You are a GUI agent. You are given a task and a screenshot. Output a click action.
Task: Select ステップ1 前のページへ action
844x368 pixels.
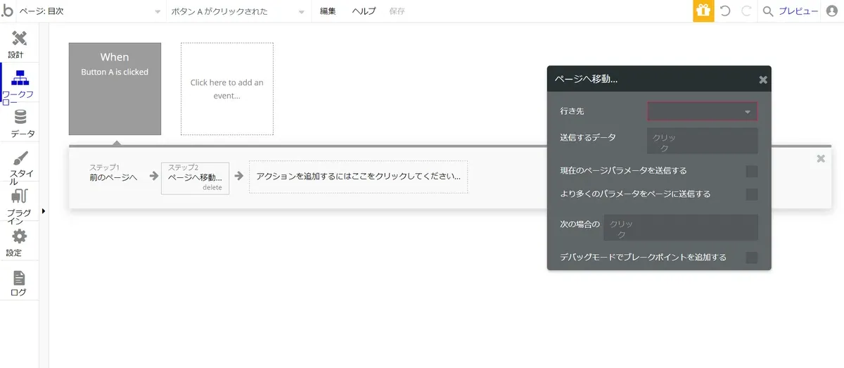pyautogui.click(x=113, y=172)
